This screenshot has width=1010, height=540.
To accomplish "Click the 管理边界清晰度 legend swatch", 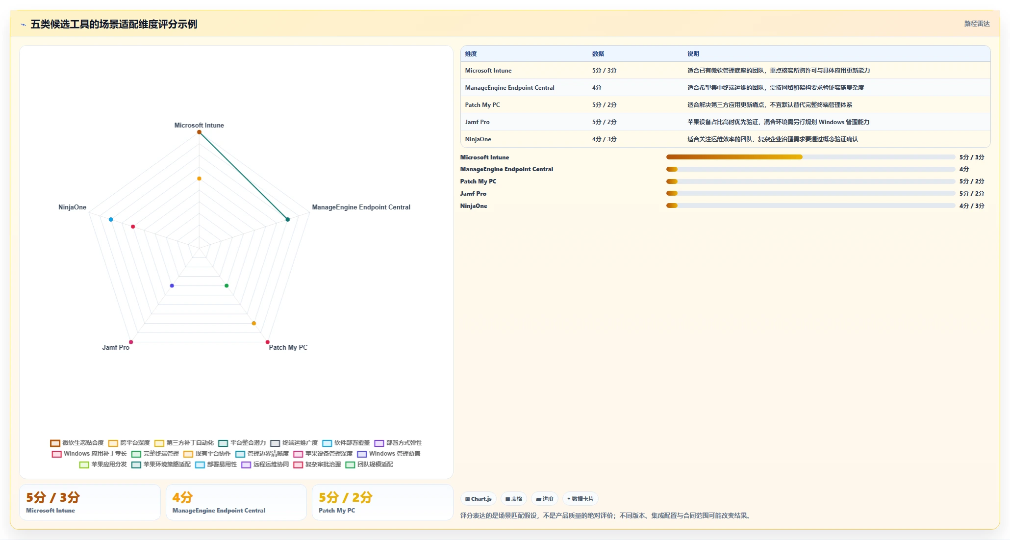I will pos(240,454).
